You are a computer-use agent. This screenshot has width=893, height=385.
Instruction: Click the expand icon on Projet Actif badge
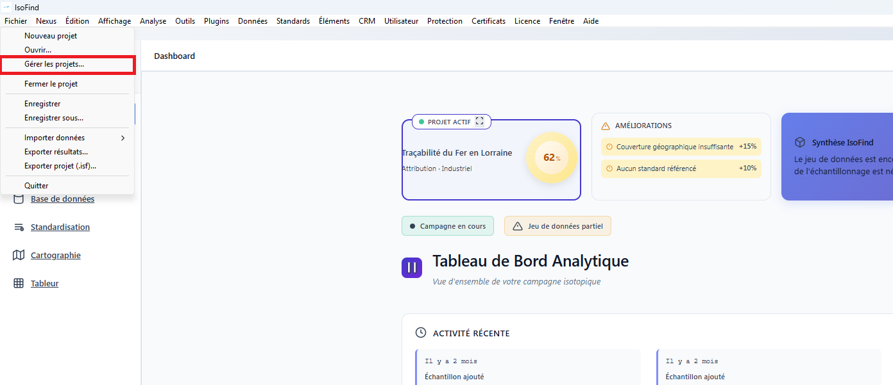pos(479,121)
